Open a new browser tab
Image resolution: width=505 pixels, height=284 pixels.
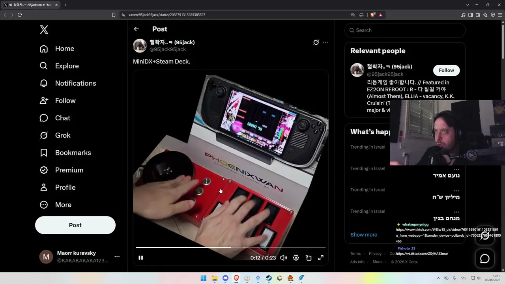pyautogui.click(x=65, y=5)
